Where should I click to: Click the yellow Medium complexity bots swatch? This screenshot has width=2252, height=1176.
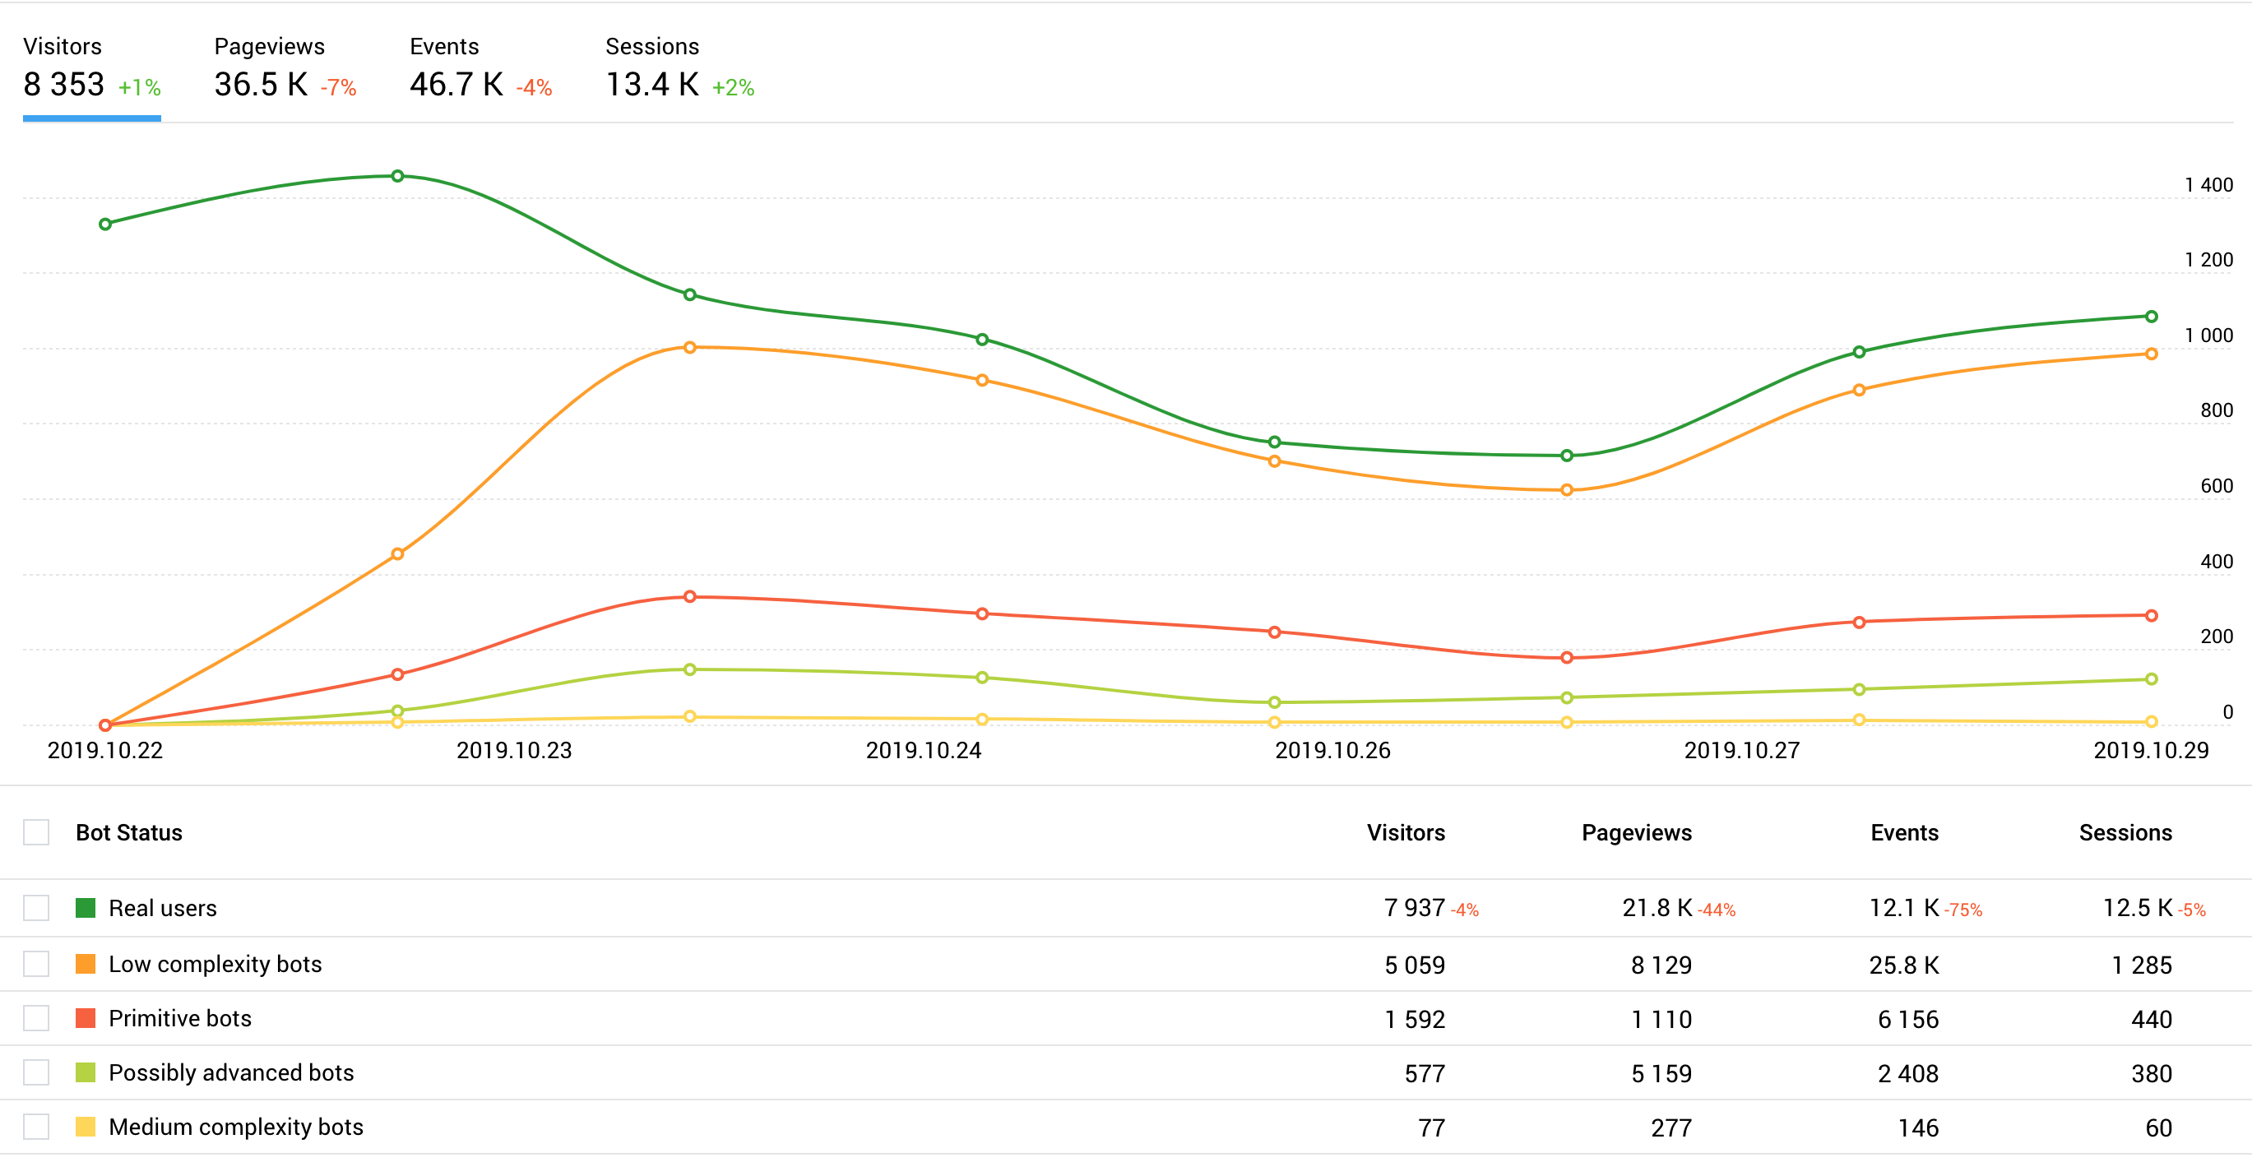(x=86, y=1127)
